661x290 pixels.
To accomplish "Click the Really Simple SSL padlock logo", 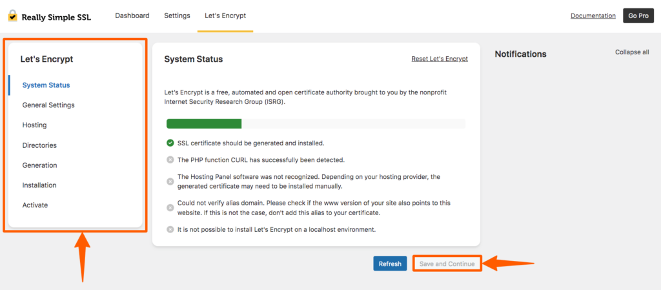I will [x=13, y=16].
